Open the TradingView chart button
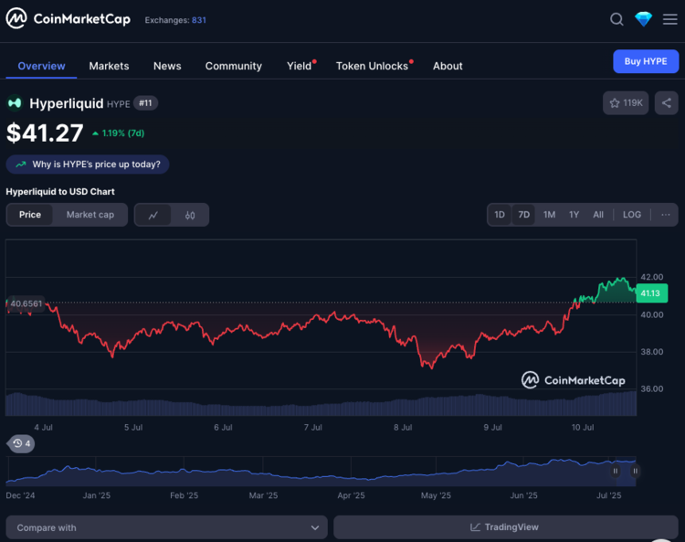The image size is (685, 542). [x=506, y=527]
